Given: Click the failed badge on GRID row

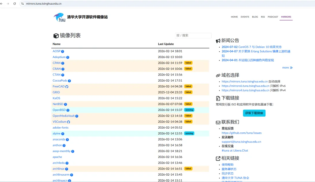Looking at the screenshot, I should coord(188,92).
